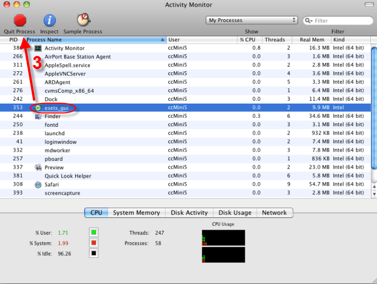Select the AirPort Base Station Agent row
Screen dimensions: 377x284
(x=185, y=57)
